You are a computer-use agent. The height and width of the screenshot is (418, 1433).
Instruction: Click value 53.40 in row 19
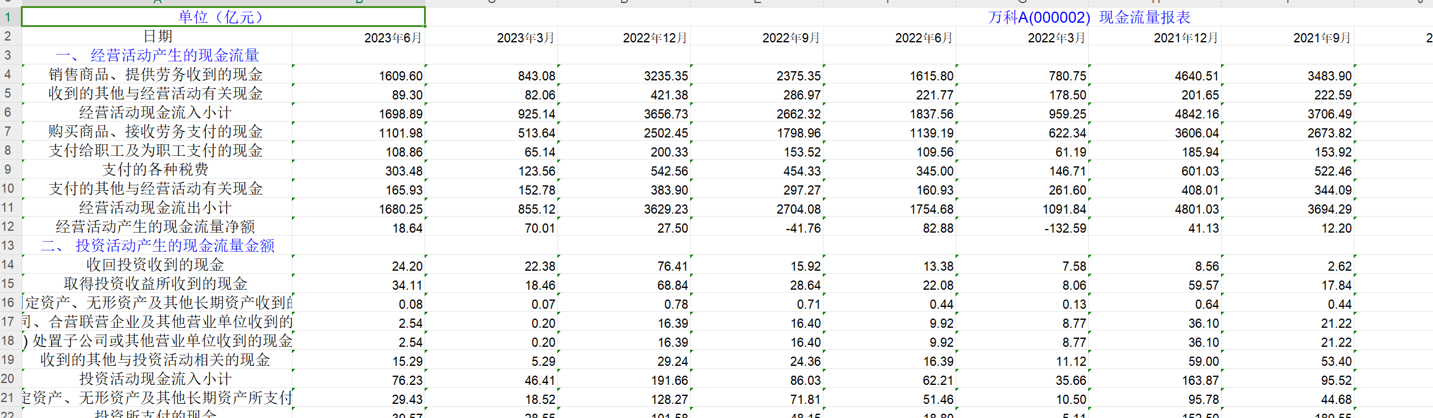coord(1337,362)
